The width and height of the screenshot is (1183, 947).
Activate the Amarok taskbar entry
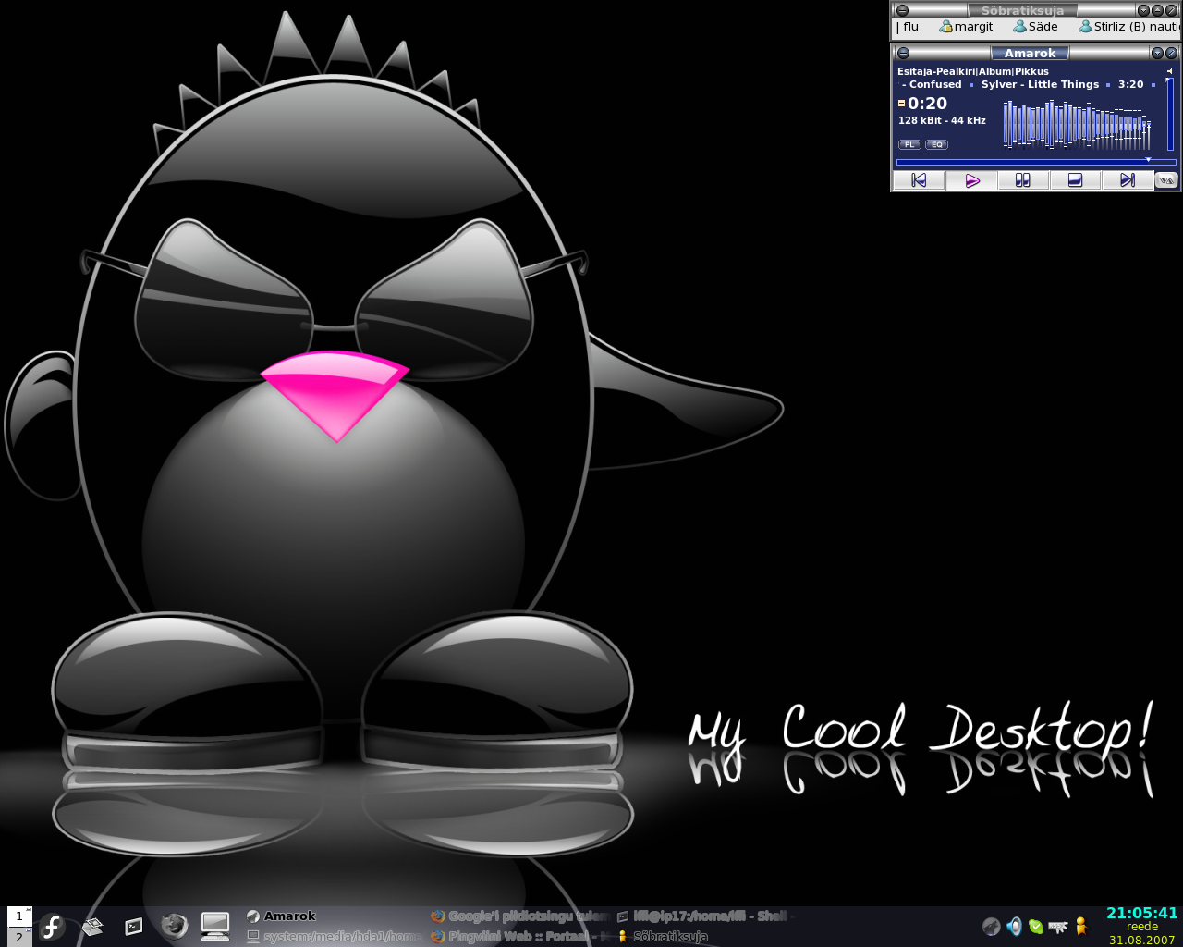[x=333, y=916]
